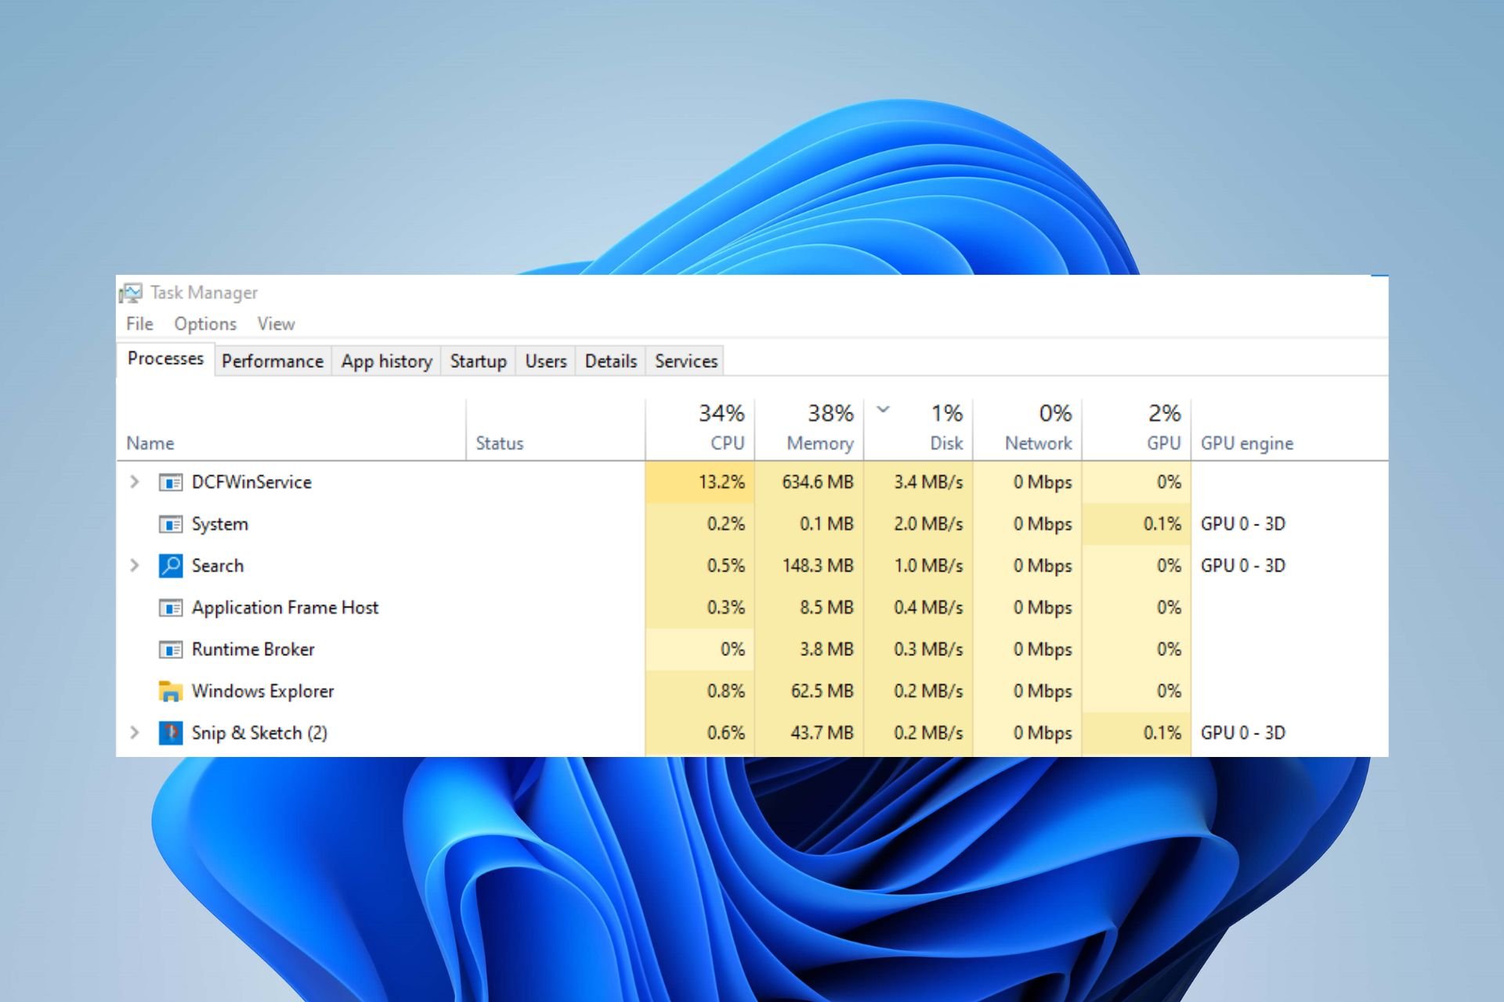This screenshot has width=1504, height=1002.
Task: Click the 3.4 MB/s disk value
Action: [x=928, y=482]
